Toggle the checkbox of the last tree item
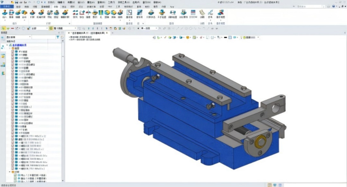 (x=15, y=182)
